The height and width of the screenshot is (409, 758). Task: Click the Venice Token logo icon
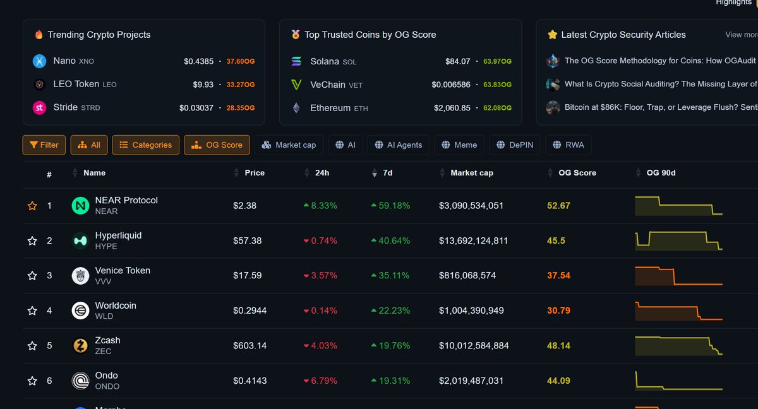(80, 276)
